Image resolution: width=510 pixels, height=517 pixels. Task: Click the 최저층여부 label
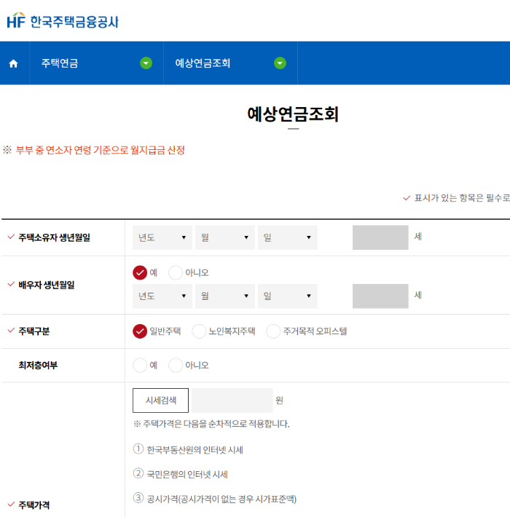click(x=38, y=365)
